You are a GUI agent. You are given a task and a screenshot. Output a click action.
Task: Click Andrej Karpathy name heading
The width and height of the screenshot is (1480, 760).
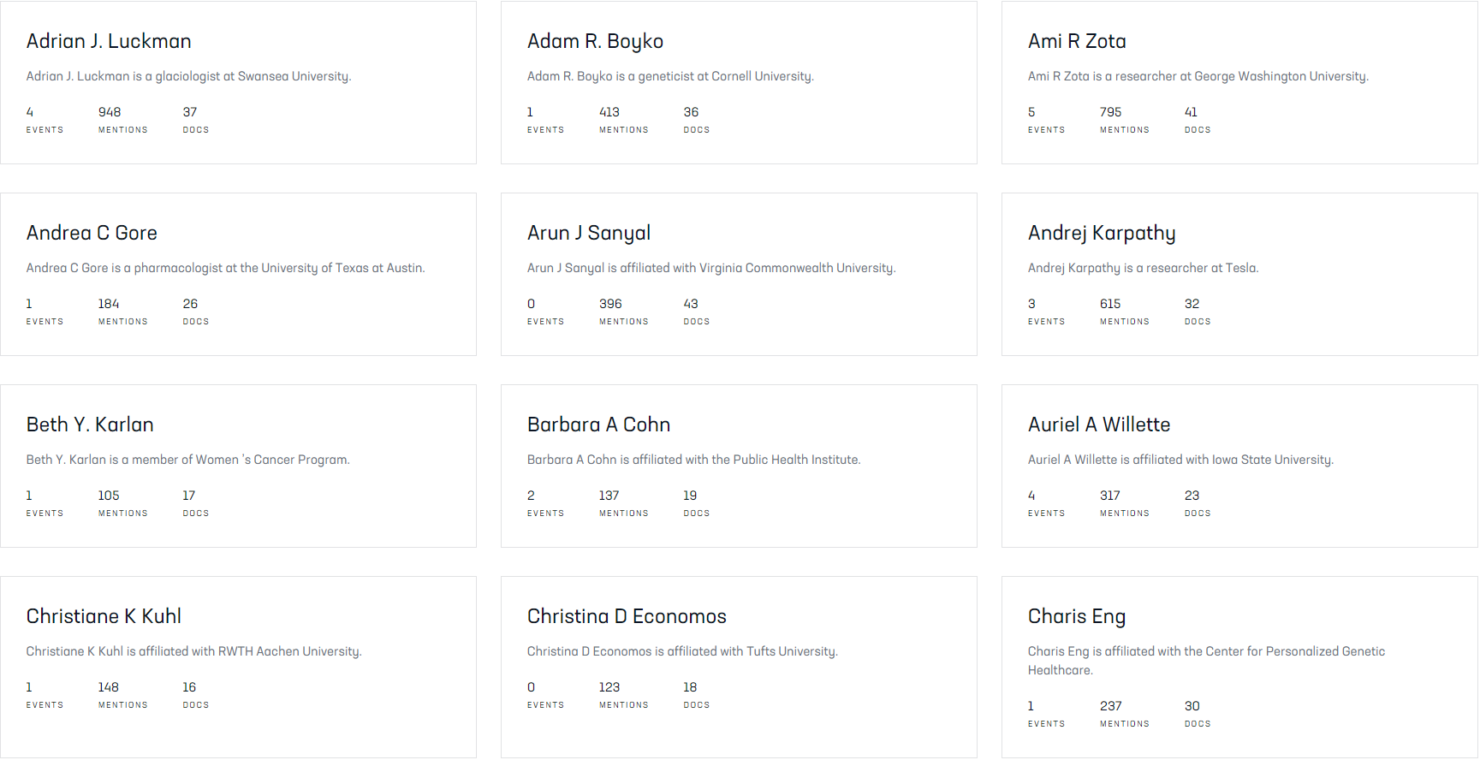point(1101,233)
